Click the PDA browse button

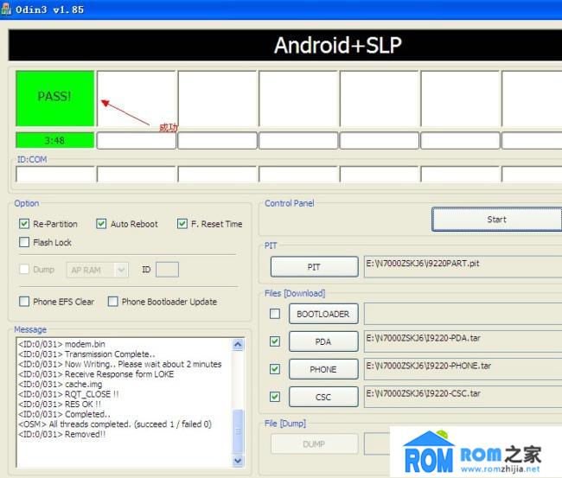[323, 341]
